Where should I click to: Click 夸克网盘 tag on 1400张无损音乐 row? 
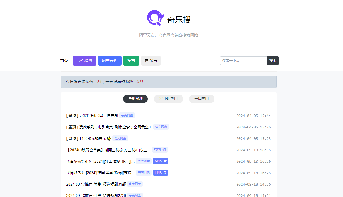click(x=120, y=138)
